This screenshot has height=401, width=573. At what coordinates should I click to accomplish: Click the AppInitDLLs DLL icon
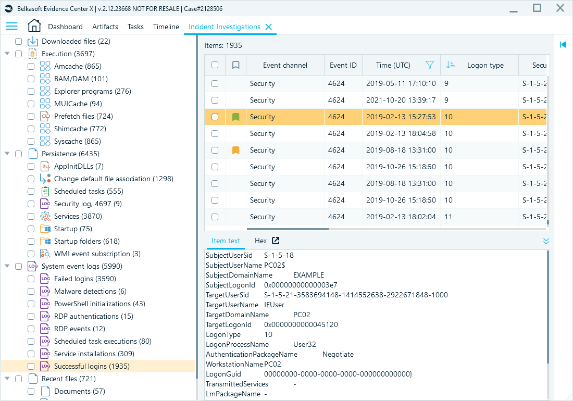coord(45,166)
